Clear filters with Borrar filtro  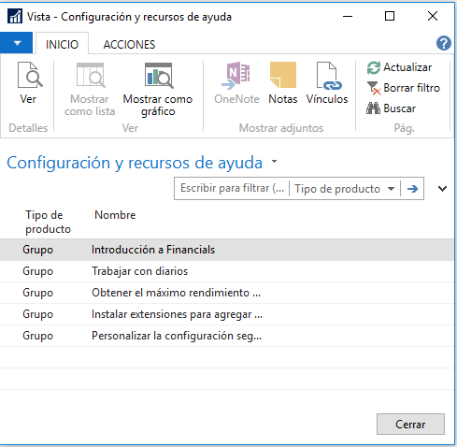(374, 88)
